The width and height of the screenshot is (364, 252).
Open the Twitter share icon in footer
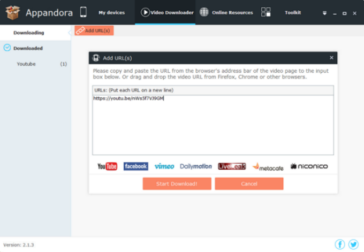[x=353, y=245]
